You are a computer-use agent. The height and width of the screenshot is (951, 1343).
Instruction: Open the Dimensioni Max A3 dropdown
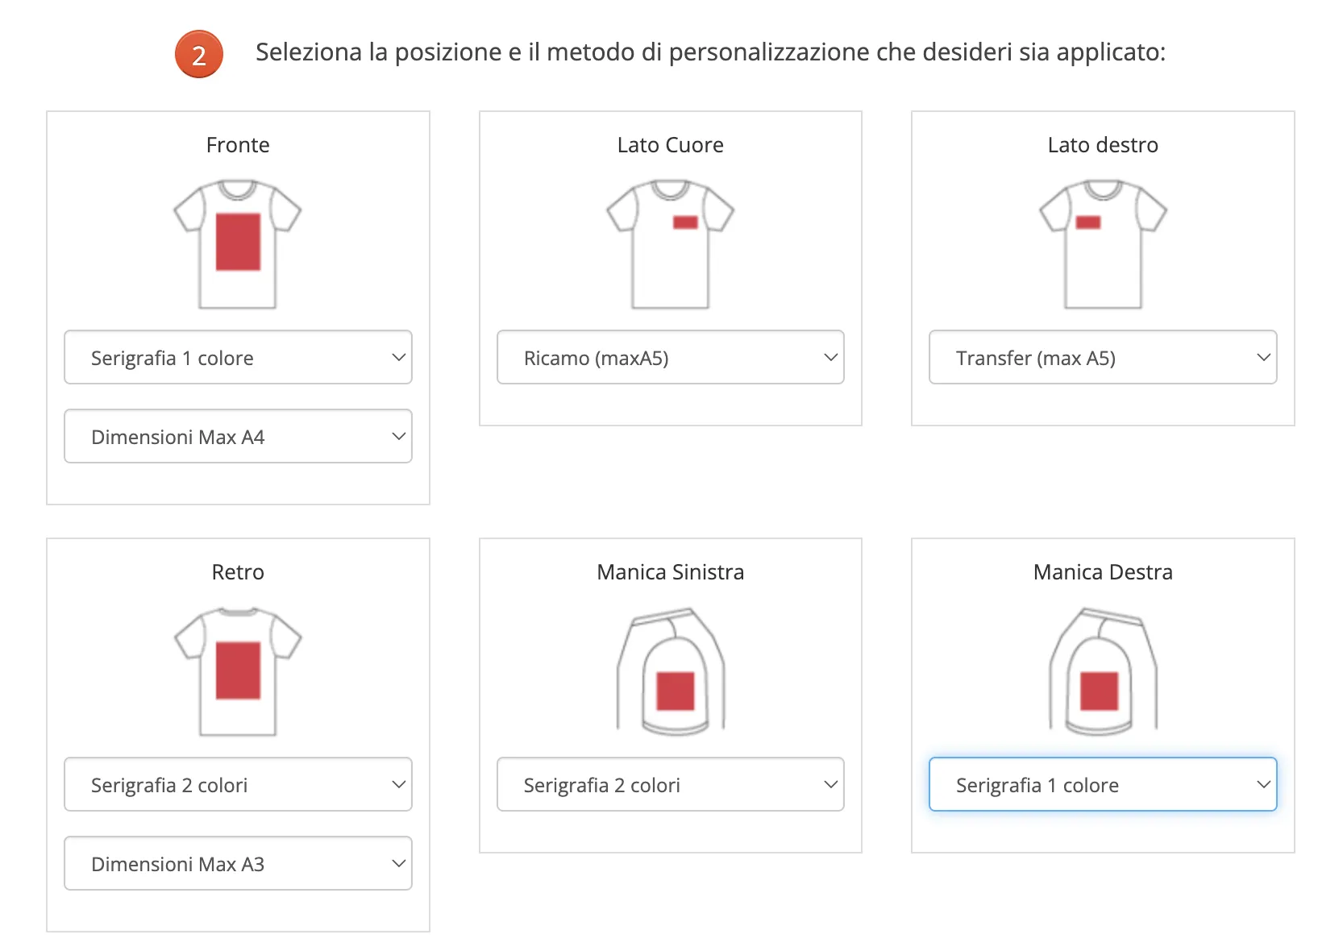[238, 863]
